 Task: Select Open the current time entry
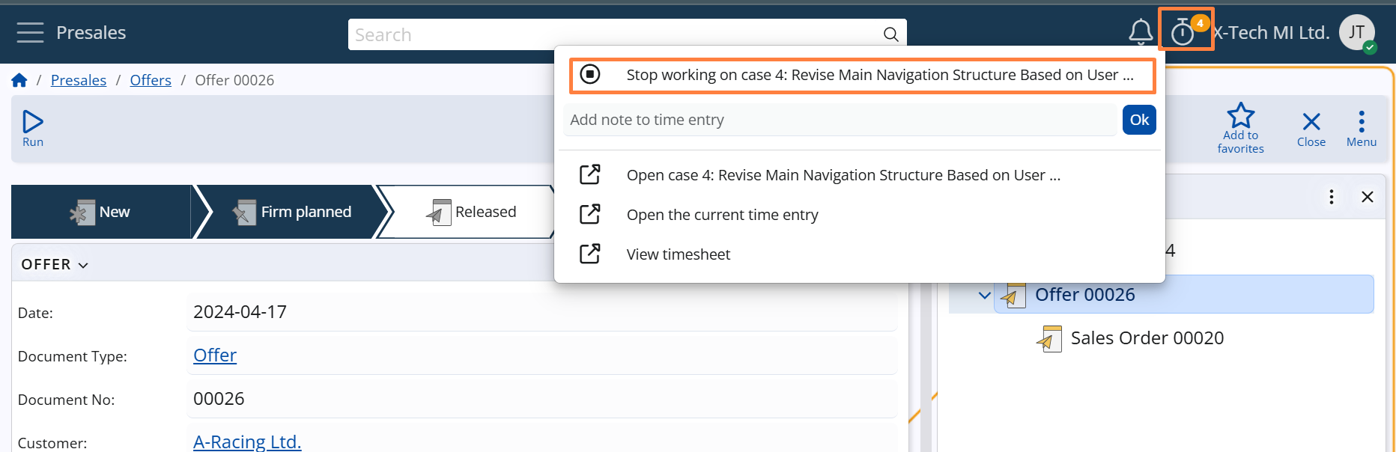pyautogui.click(x=722, y=215)
